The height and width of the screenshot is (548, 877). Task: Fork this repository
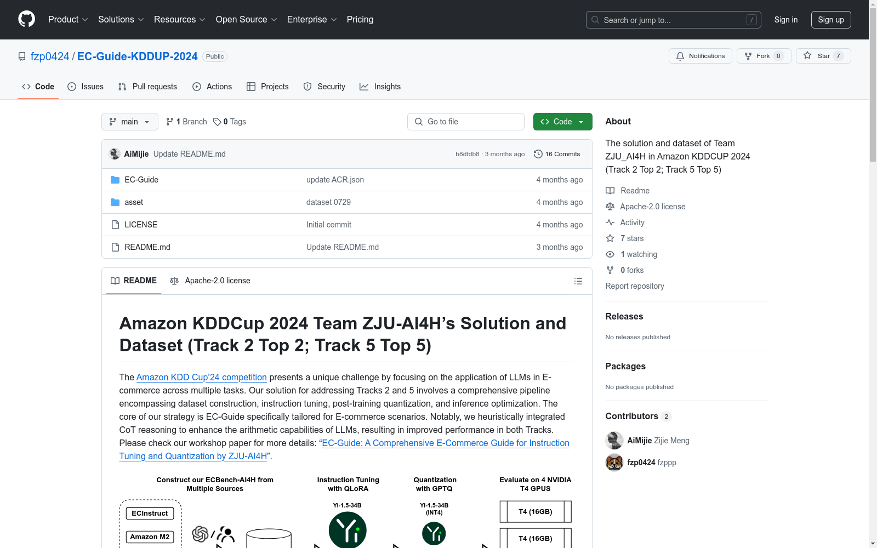pyautogui.click(x=764, y=56)
